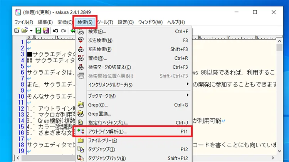Click the icon beside タグジャンプバック
Screen dimensions: 289x162
81,158
